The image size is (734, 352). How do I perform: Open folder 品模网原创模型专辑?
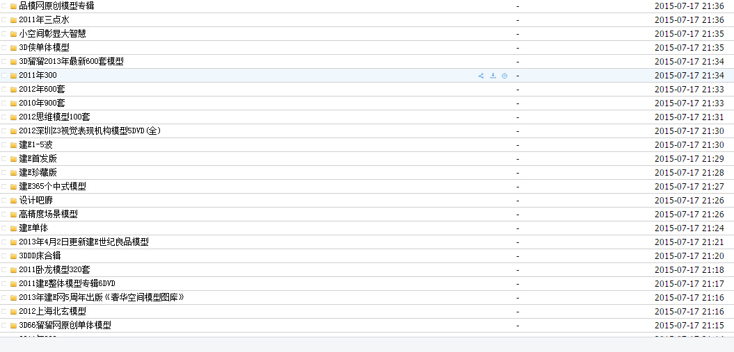pos(56,6)
